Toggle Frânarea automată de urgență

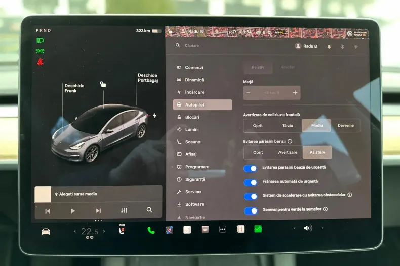click(x=250, y=182)
